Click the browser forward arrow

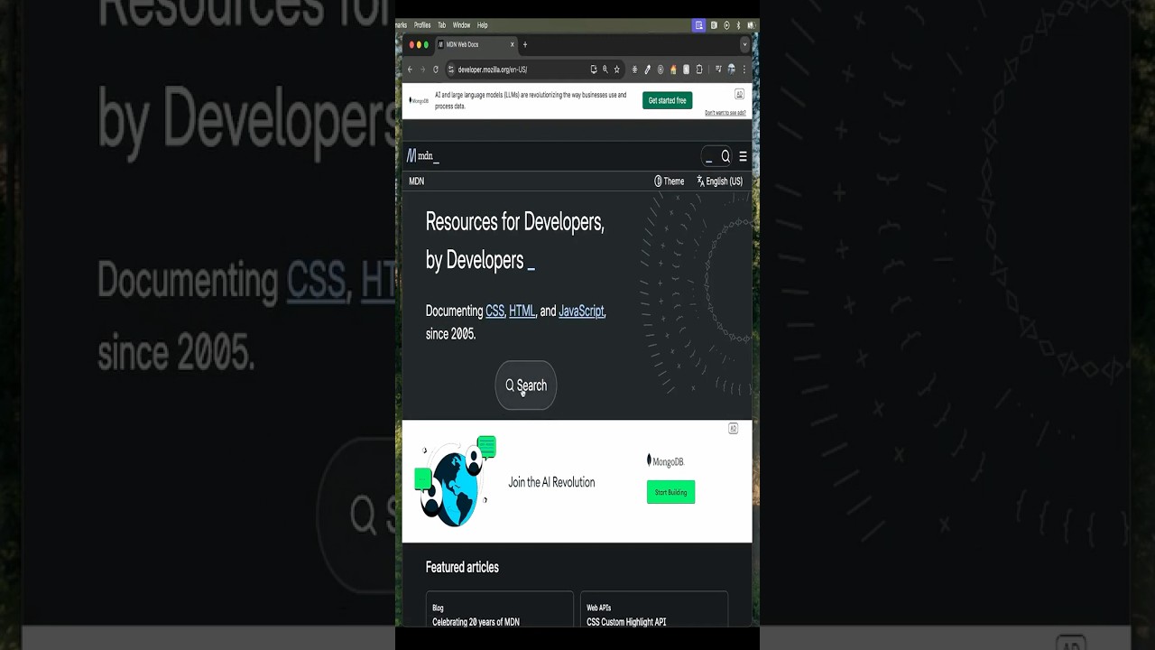pyautogui.click(x=422, y=70)
